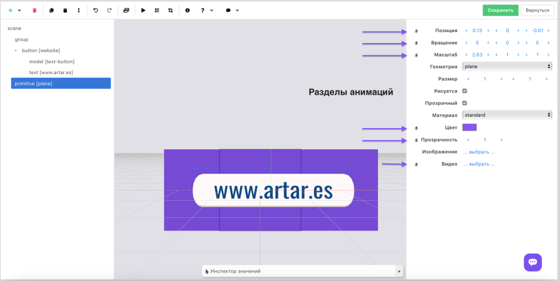This screenshot has width=559, height=281.
Task: Select model [text-button] tree item
Action: 52,62
